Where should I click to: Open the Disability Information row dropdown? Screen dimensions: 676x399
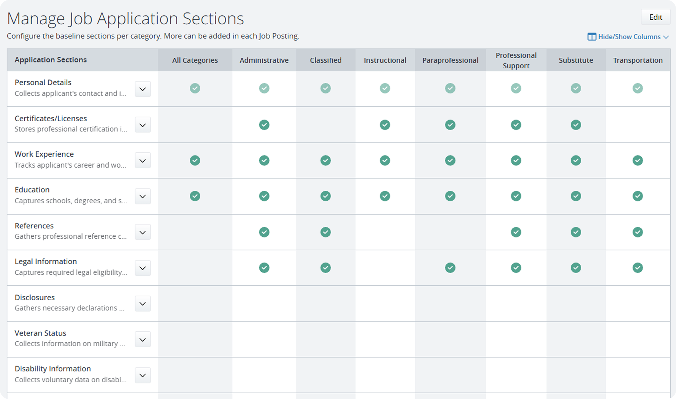coord(143,375)
